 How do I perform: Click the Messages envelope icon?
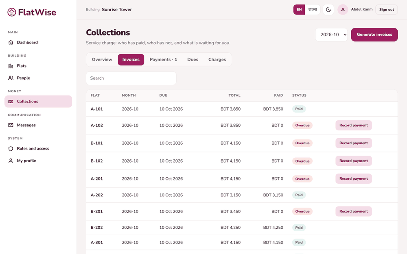pyautogui.click(x=11, y=125)
